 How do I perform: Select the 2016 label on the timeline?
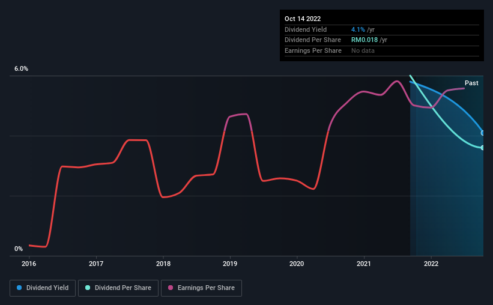pos(29,264)
